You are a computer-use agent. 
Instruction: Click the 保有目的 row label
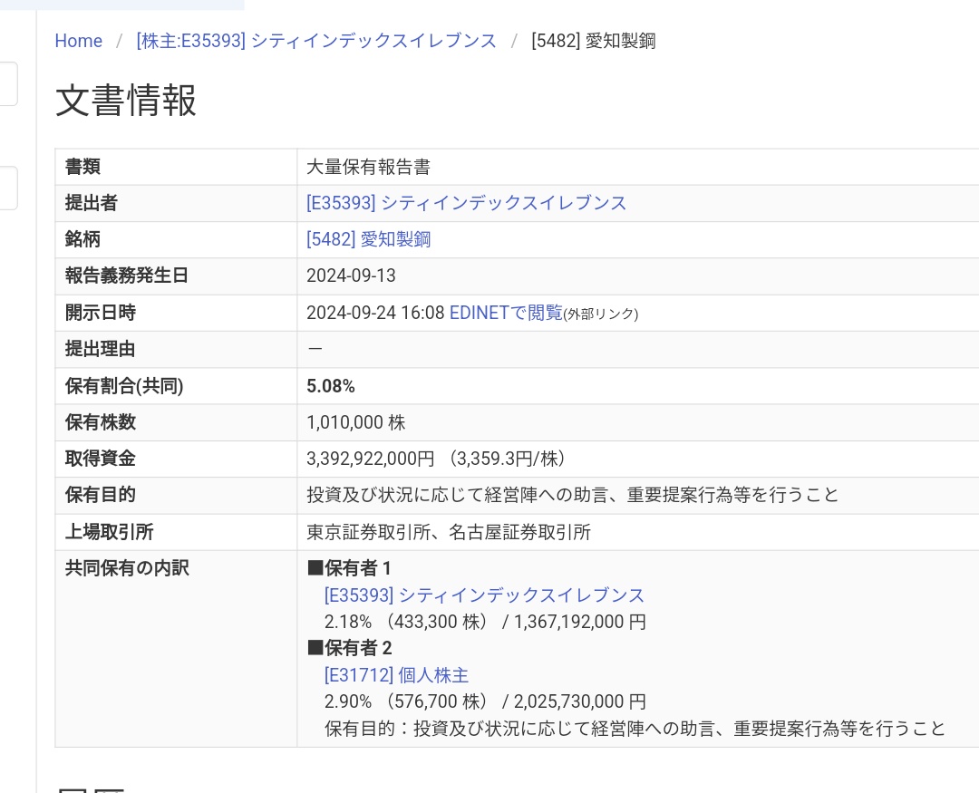(101, 495)
